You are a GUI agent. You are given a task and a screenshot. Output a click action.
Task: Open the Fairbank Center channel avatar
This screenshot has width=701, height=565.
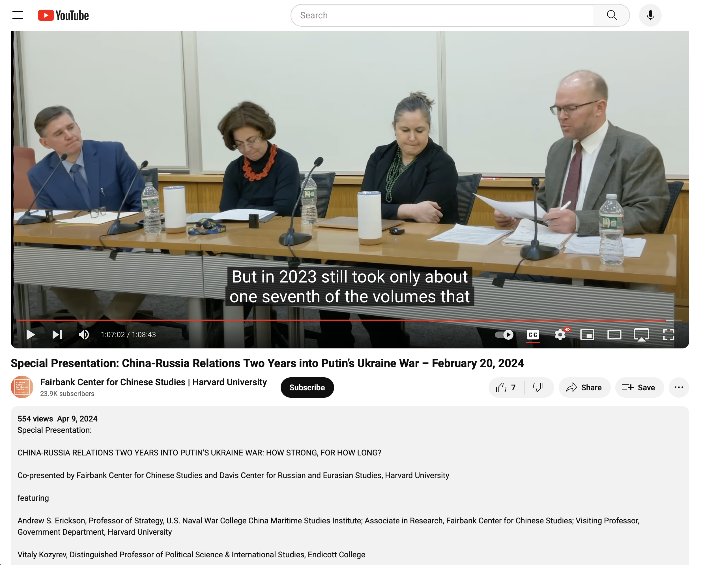(x=22, y=387)
